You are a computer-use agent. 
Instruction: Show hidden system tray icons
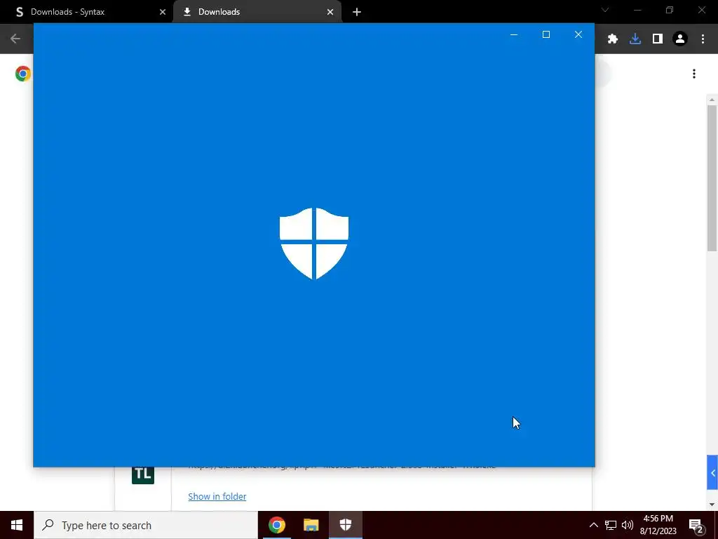coord(593,525)
